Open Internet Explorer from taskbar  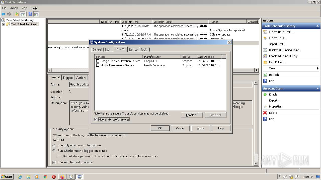pos(20,177)
